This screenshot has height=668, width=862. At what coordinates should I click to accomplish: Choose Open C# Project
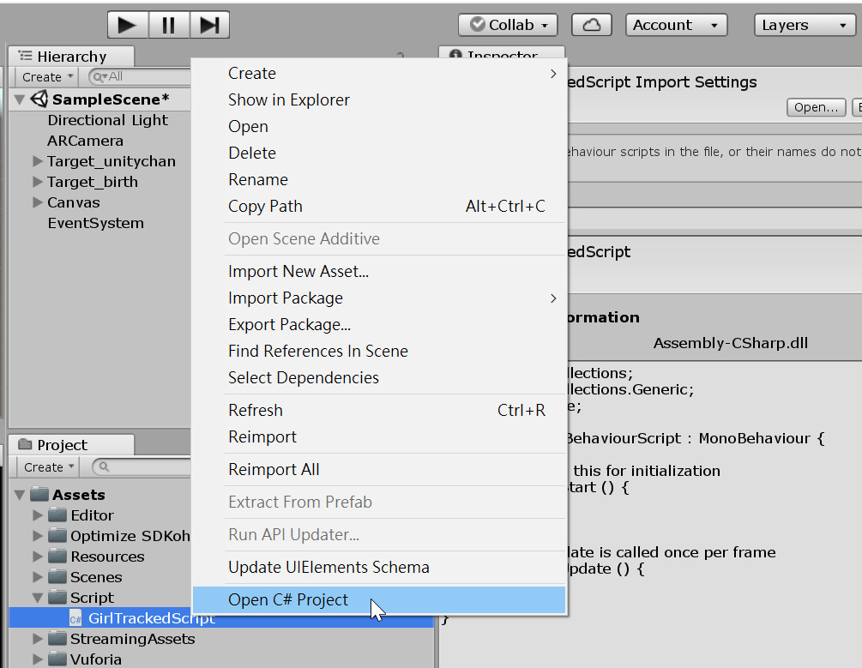(379, 599)
